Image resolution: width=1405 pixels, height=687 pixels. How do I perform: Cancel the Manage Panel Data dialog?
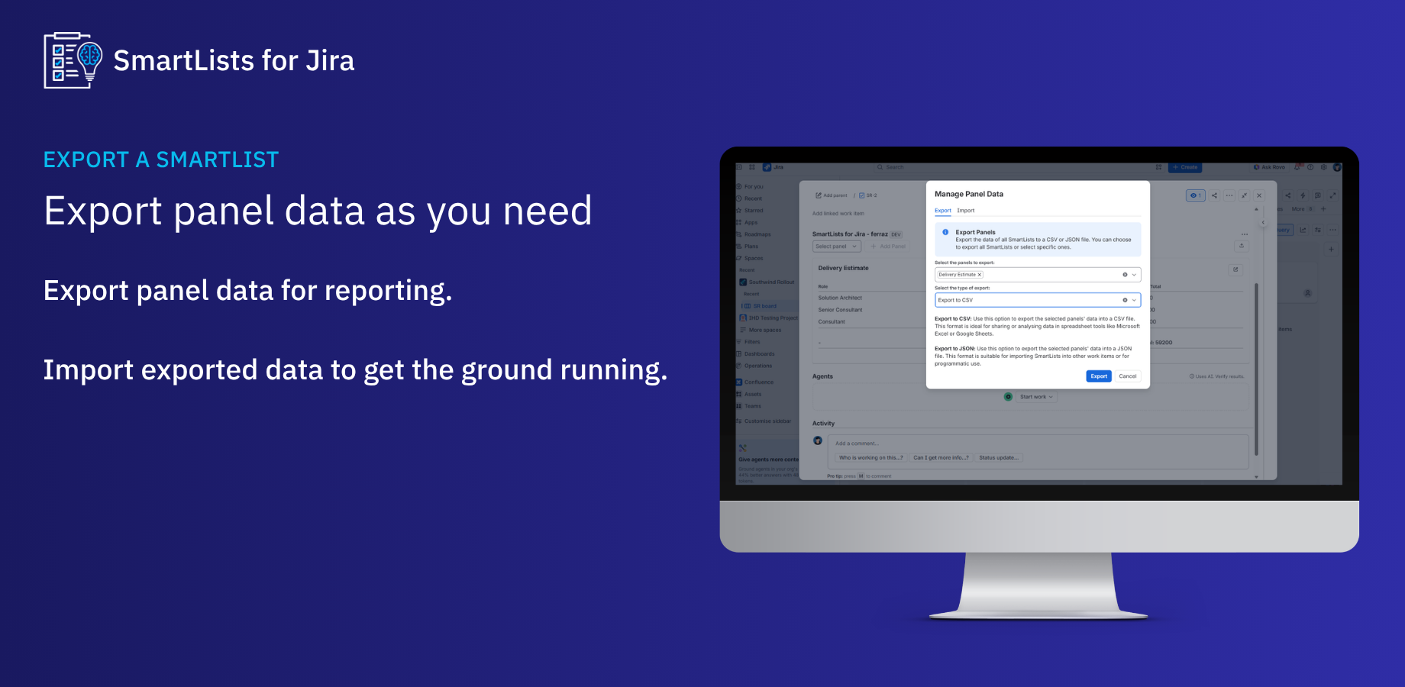[x=1128, y=376]
